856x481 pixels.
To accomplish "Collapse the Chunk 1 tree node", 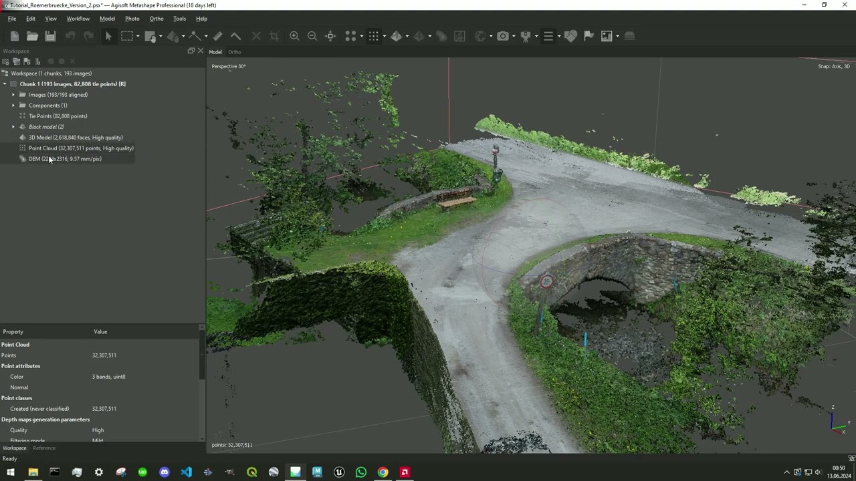I will (x=5, y=84).
